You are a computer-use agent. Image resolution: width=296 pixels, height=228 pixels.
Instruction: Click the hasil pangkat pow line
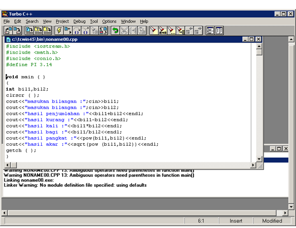[x=76, y=138]
